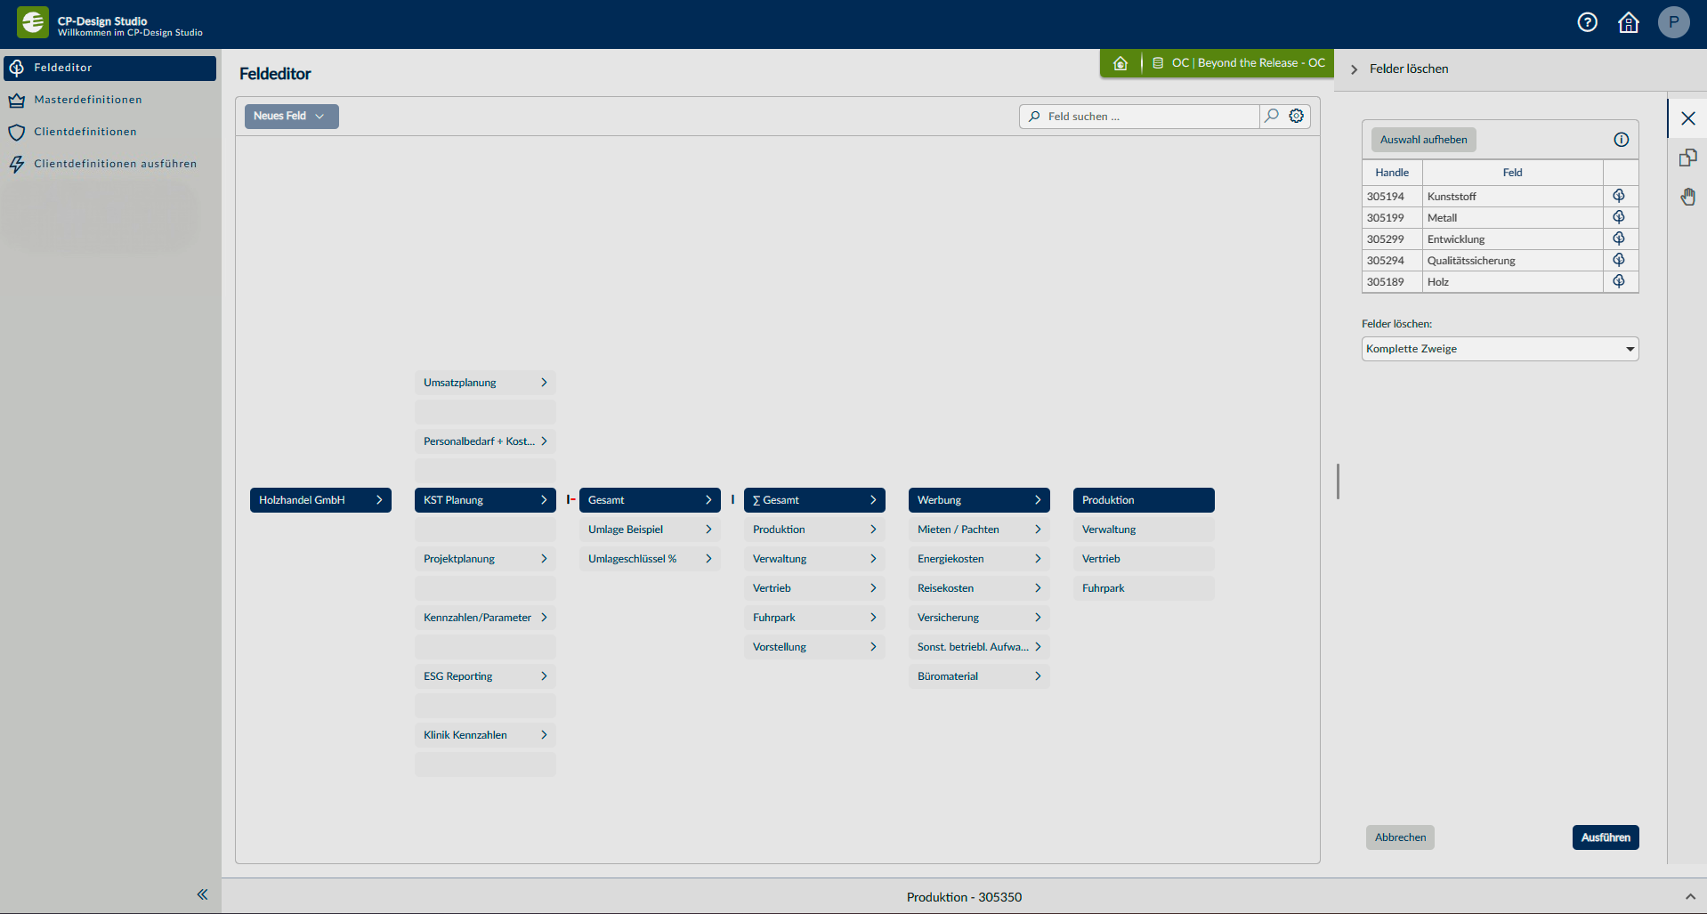This screenshot has height=914, width=1707.
Task: Click the Abbrechen button
Action: 1400,837
